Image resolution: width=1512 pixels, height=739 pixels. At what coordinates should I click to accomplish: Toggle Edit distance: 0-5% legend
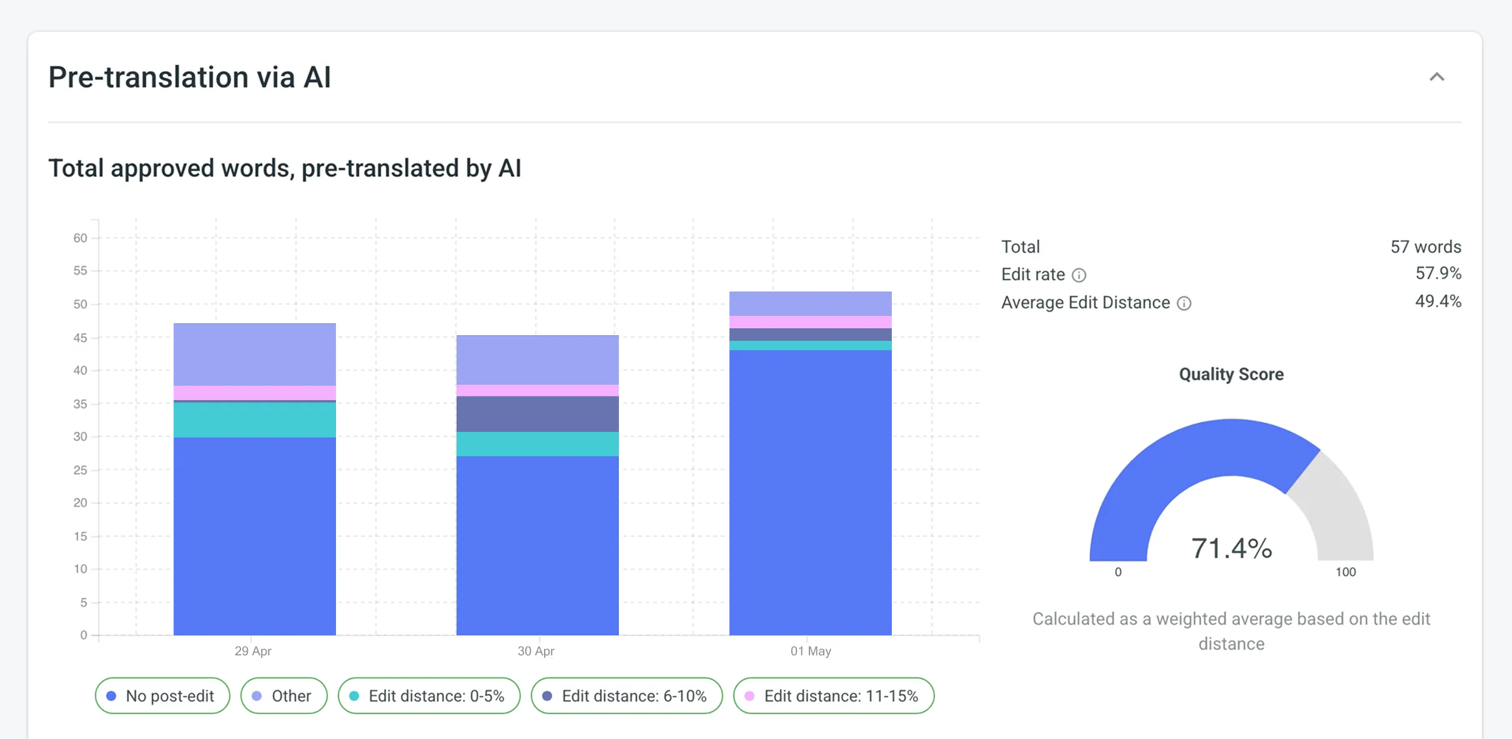428,695
